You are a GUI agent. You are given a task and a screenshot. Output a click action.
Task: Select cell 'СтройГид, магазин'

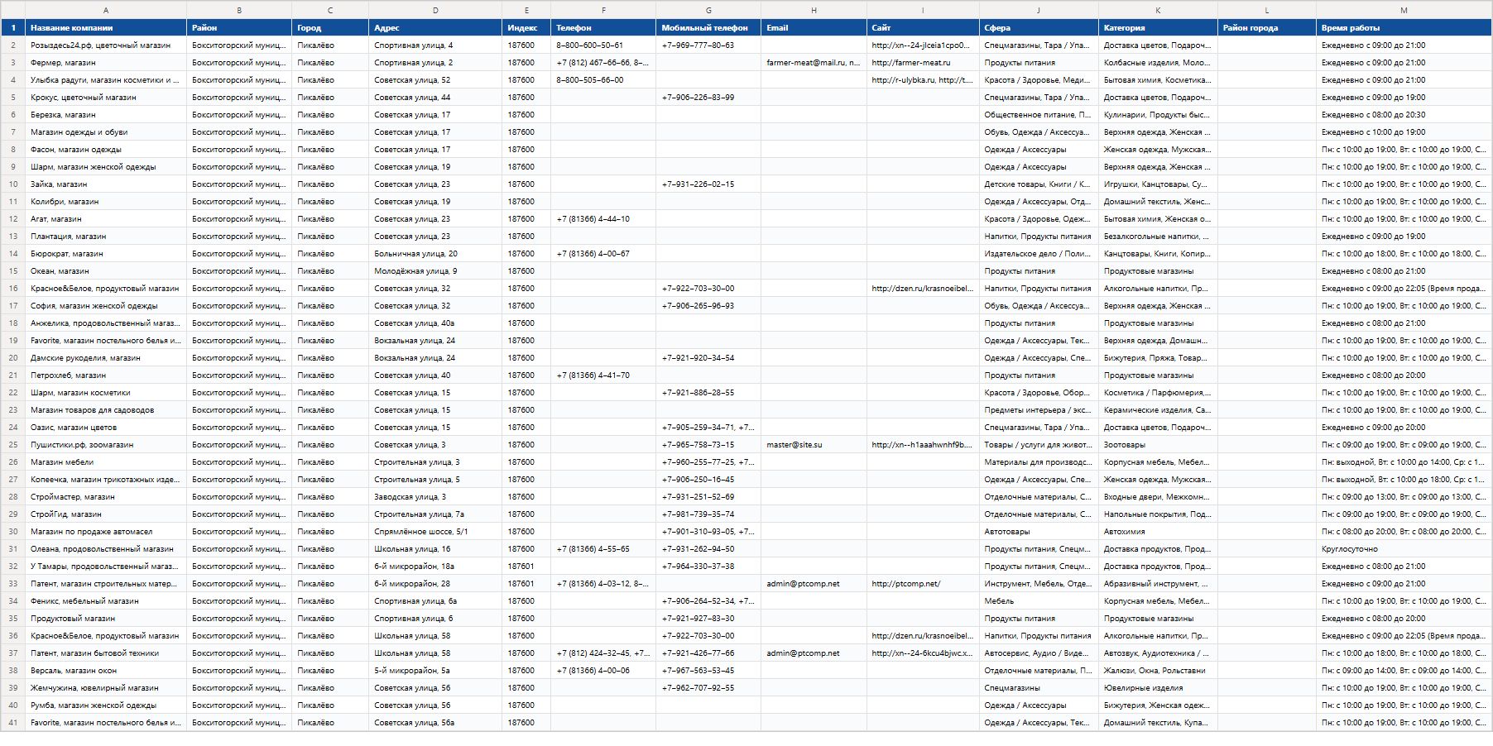(x=106, y=514)
